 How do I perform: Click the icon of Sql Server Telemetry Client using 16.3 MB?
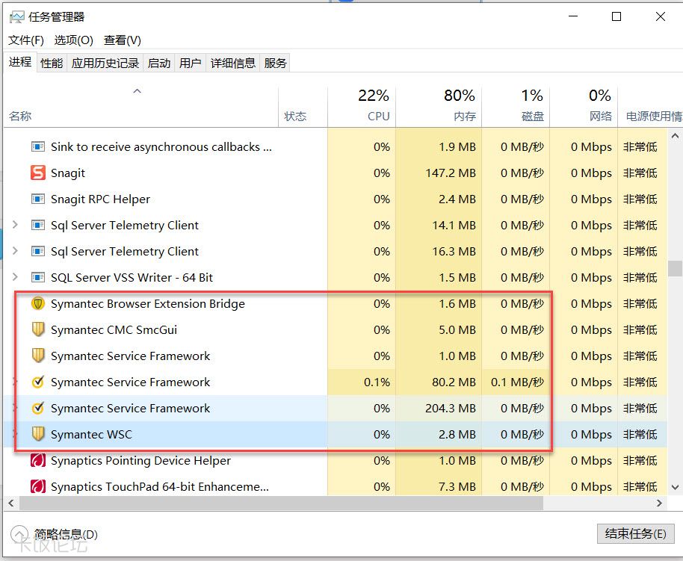tap(38, 251)
